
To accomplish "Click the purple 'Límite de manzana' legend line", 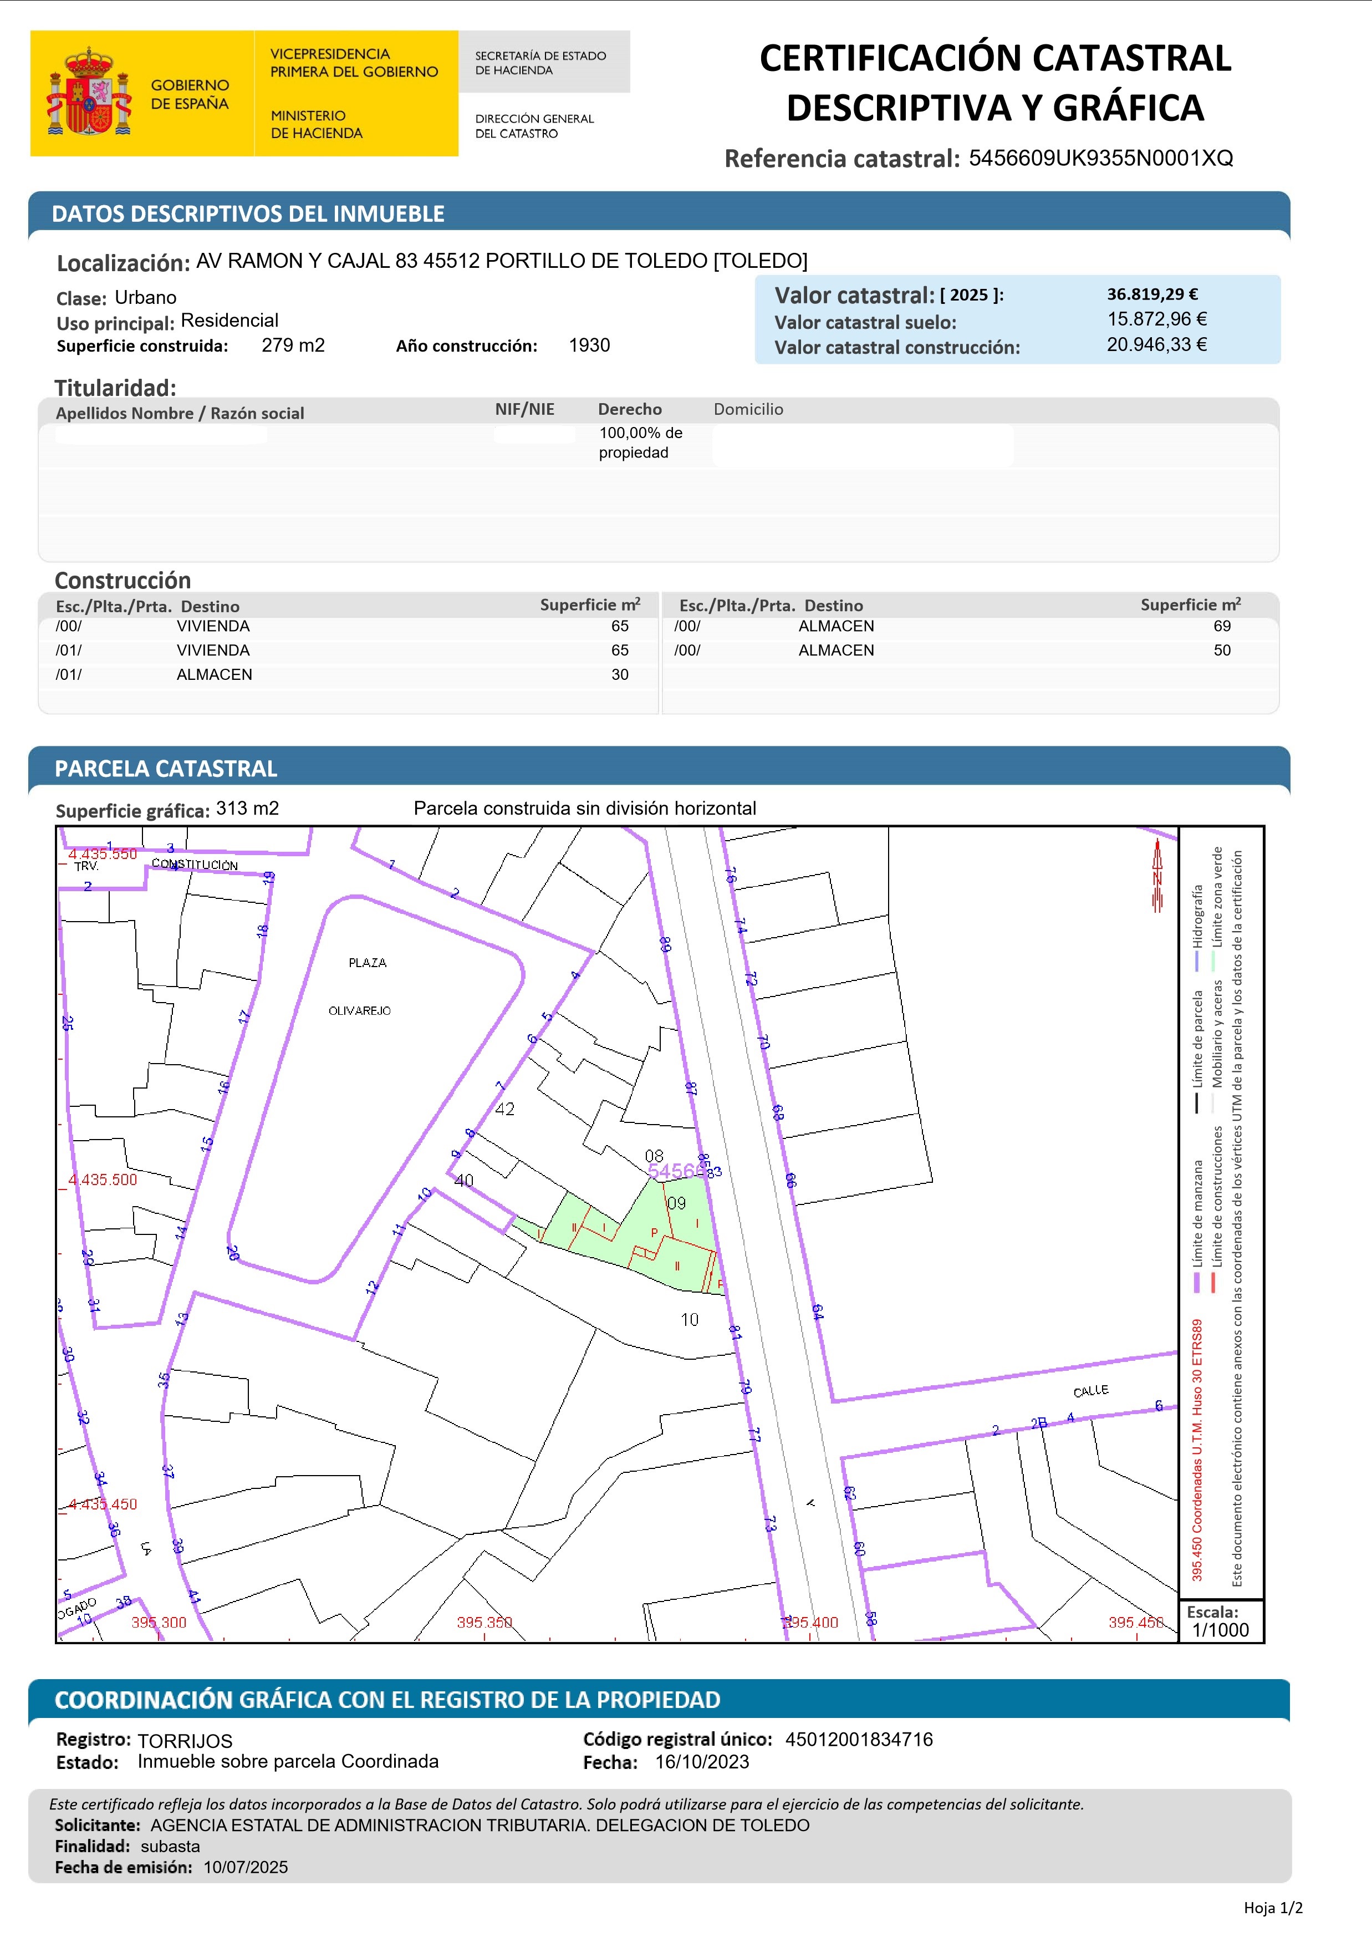I will 1197,1282.
